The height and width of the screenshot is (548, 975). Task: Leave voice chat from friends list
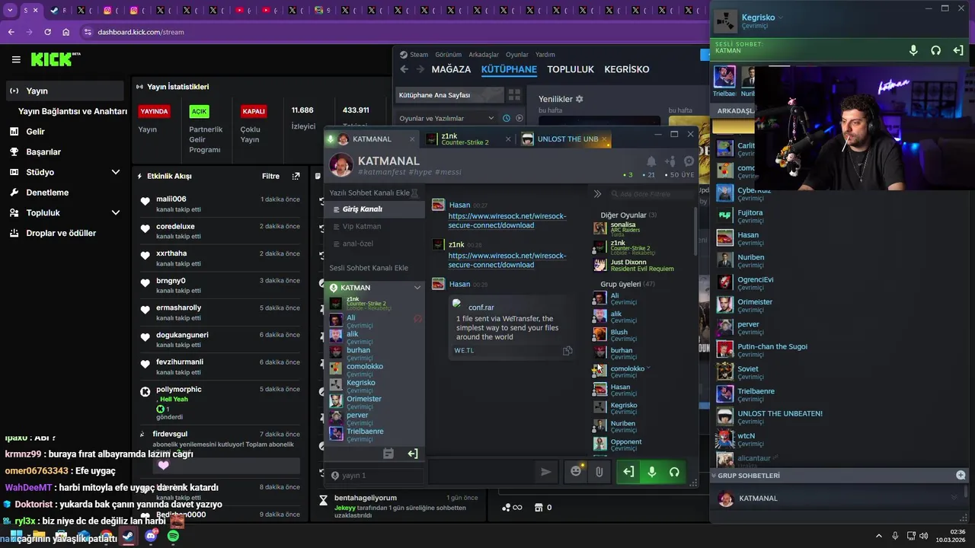[x=958, y=50]
